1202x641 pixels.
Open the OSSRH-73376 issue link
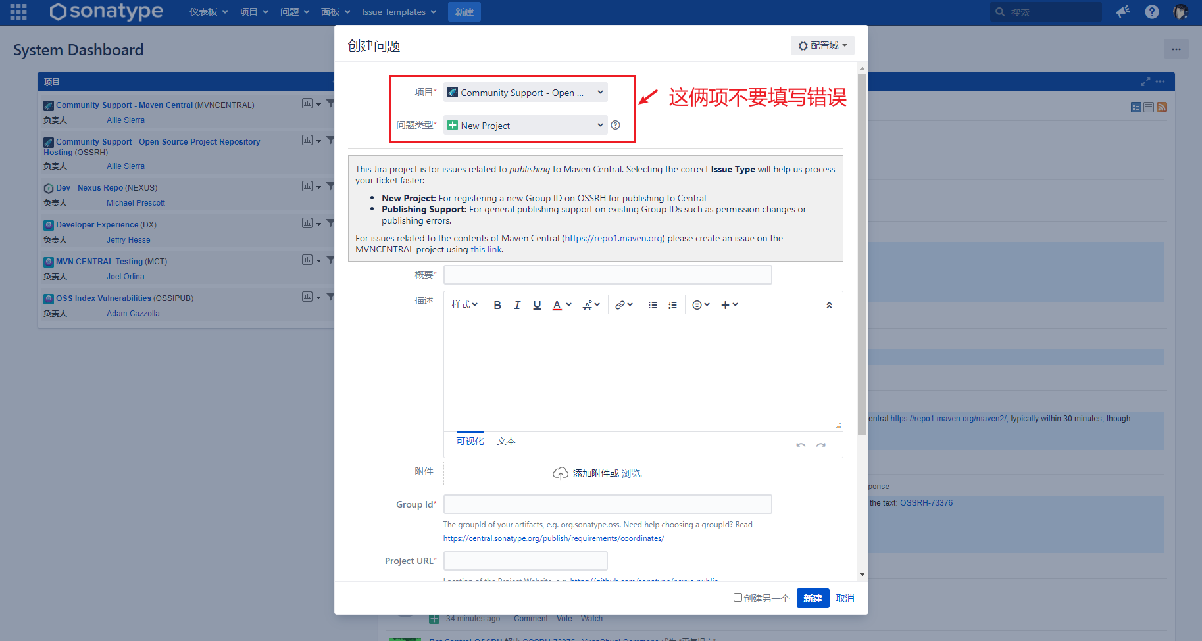coord(926,503)
